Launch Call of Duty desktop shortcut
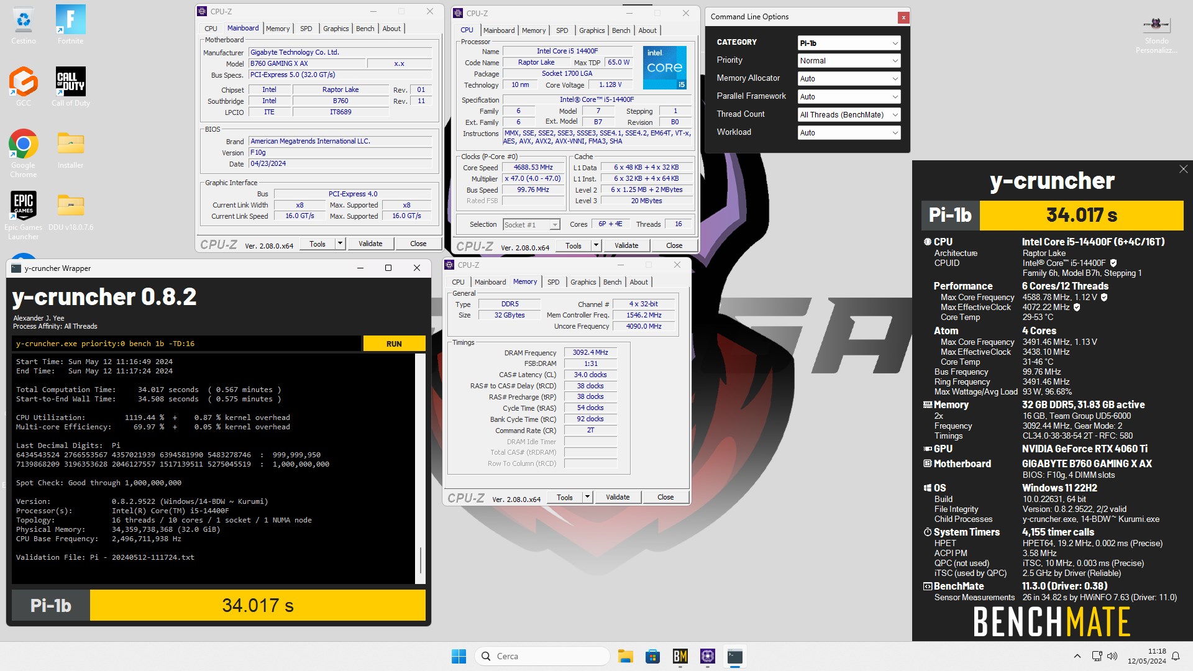 coord(70,87)
